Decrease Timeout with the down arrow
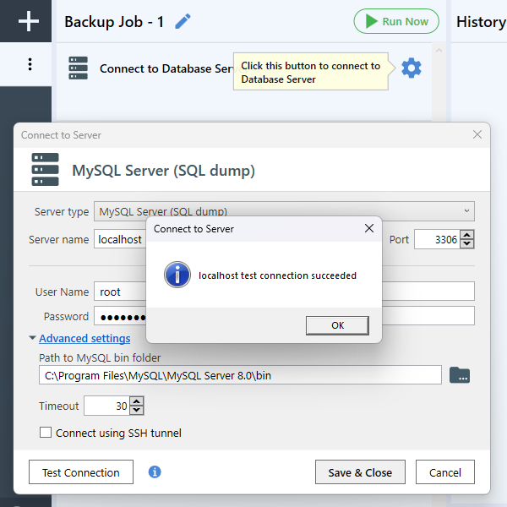 click(x=137, y=410)
